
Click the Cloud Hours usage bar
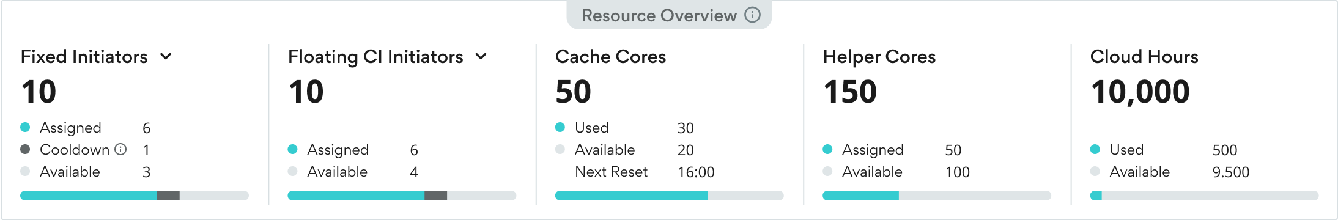(x=1205, y=196)
